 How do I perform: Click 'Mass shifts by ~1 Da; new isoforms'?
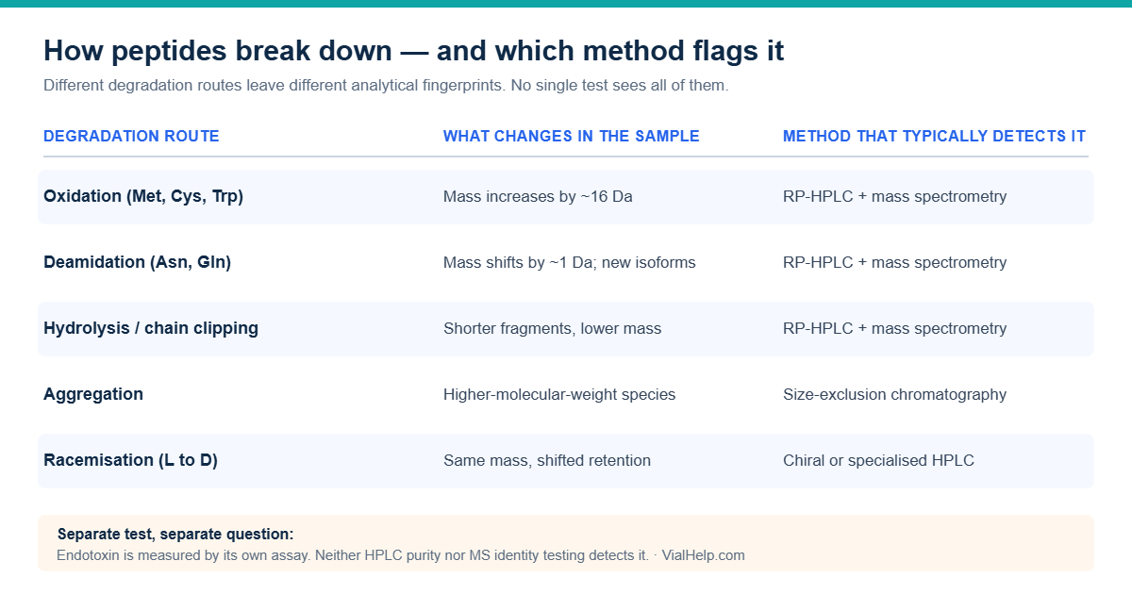pos(570,263)
